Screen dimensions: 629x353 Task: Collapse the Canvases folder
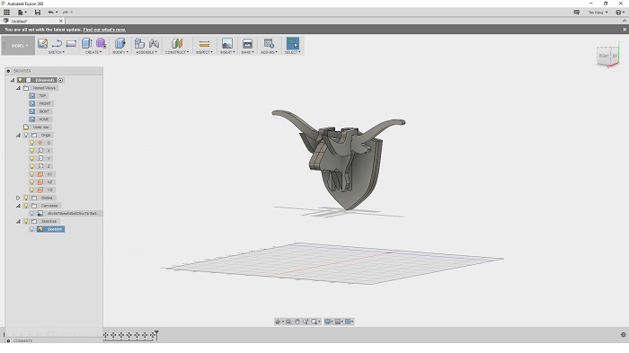pyautogui.click(x=18, y=206)
